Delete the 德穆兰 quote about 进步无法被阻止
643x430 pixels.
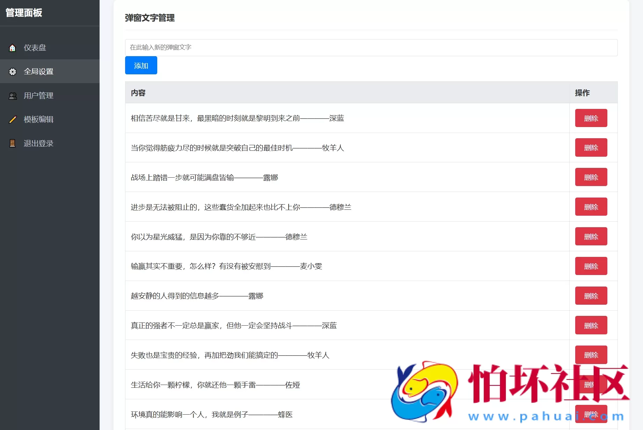[591, 206]
